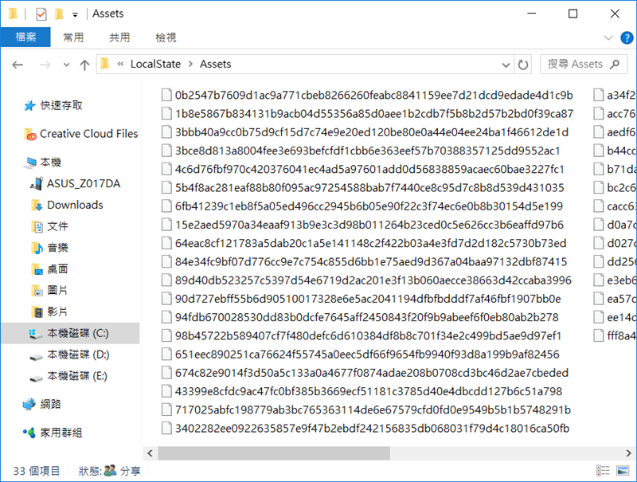This screenshot has width=637, height=482.
Task: Open Downloads folder in sidebar
Action: (75, 205)
